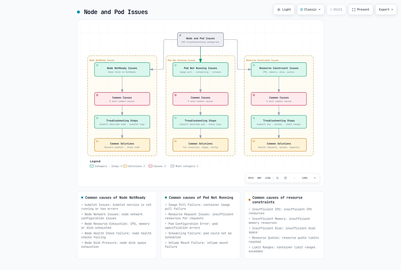Select the Pod Not Running Issues node title
Screen dimensions: 401x270
pos(200,68)
